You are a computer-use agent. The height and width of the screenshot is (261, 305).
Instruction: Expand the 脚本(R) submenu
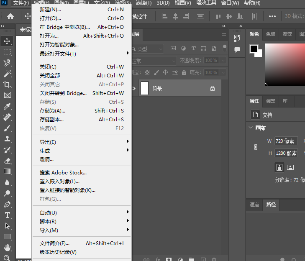pos(82,221)
